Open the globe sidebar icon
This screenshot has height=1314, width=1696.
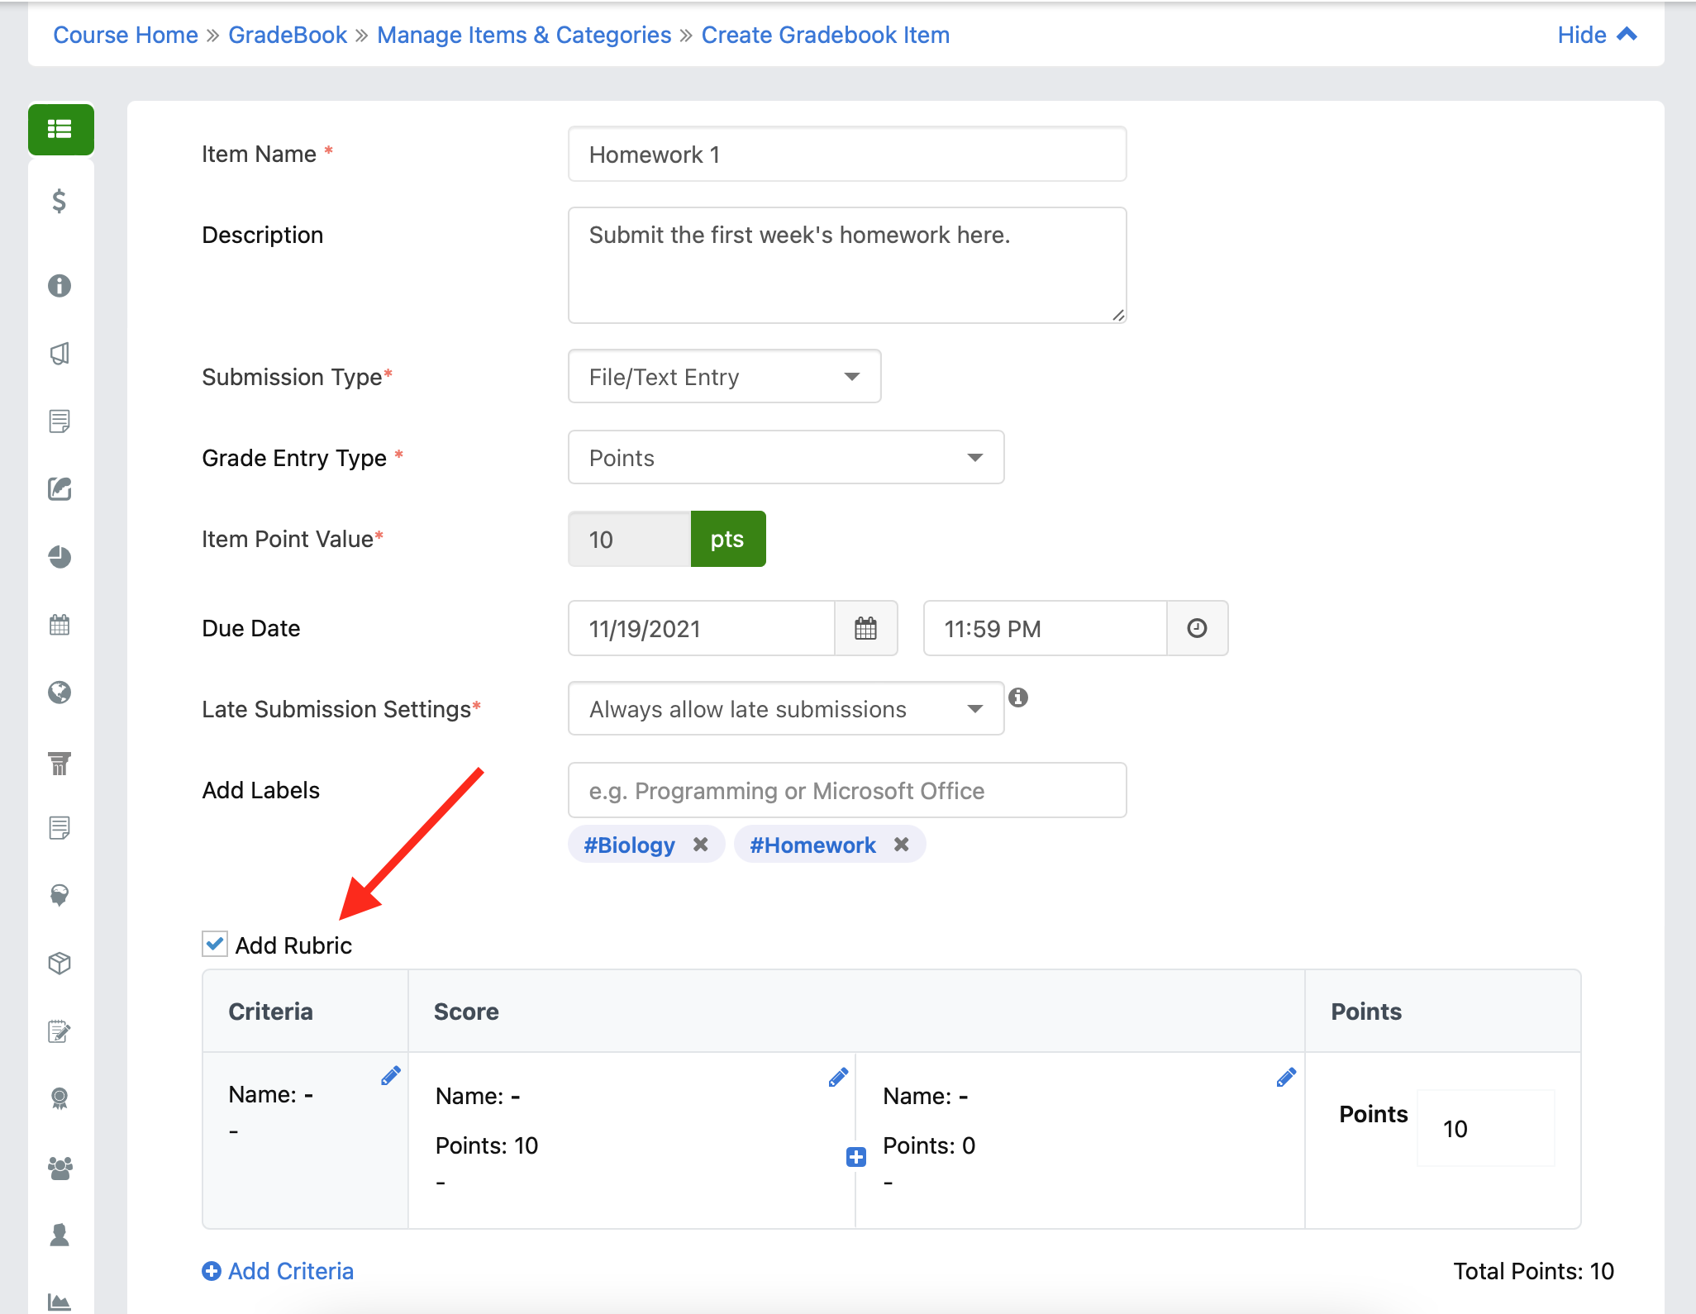click(60, 692)
